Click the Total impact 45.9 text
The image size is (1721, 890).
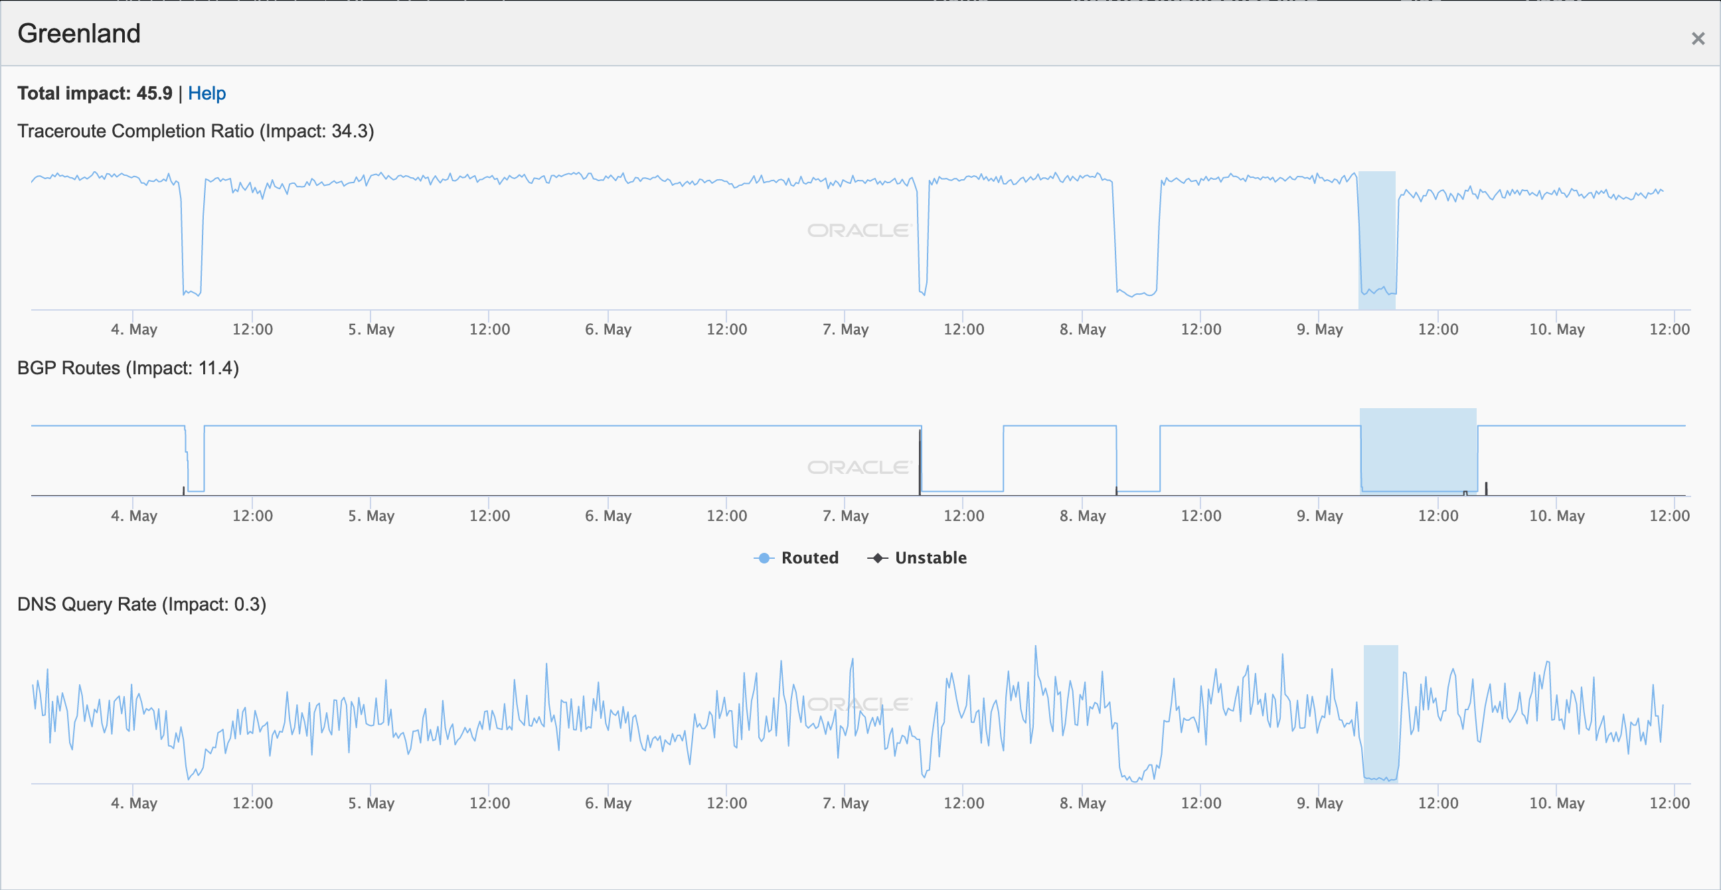pyautogui.click(x=95, y=94)
